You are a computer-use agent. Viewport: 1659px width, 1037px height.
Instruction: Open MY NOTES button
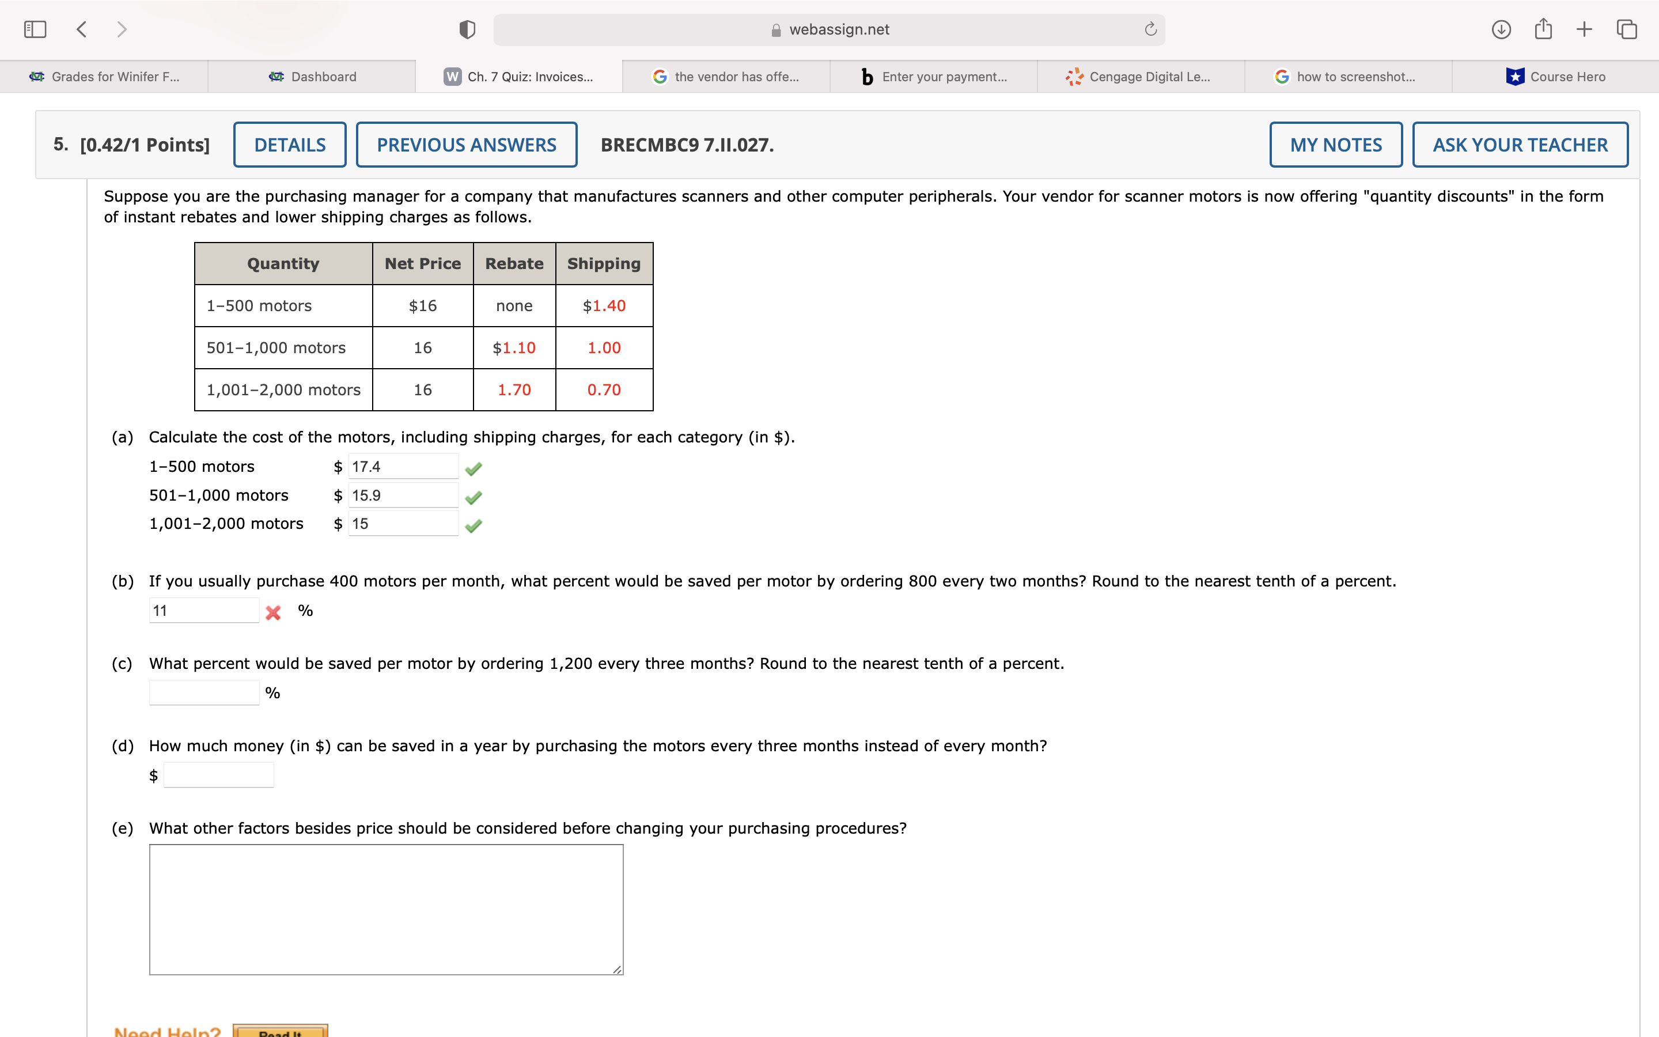[x=1335, y=145]
